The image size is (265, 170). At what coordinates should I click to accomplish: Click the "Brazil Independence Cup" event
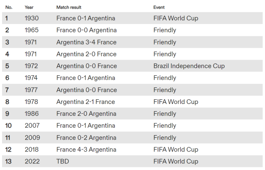tap(189, 66)
